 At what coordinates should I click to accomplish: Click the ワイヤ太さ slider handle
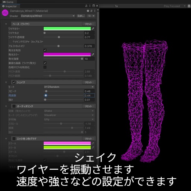point(44,33)
